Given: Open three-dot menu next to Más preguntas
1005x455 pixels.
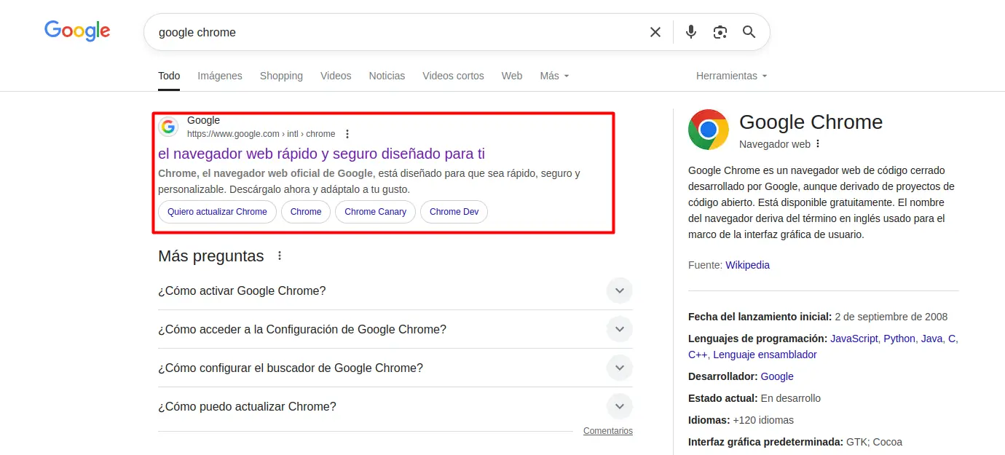Looking at the screenshot, I should point(280,256).
